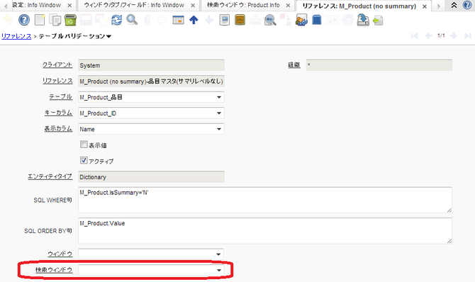Viewport: 475px width, 282px height.
Task: Go to the previous record navigation arrow
Action: pyautogui.click(x=428, y=36)
